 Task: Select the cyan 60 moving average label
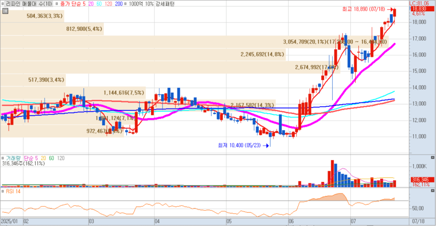[x=100, y=4]
